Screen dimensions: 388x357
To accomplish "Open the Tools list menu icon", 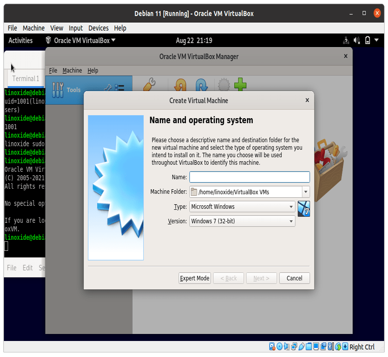I will tap(120, 88).
